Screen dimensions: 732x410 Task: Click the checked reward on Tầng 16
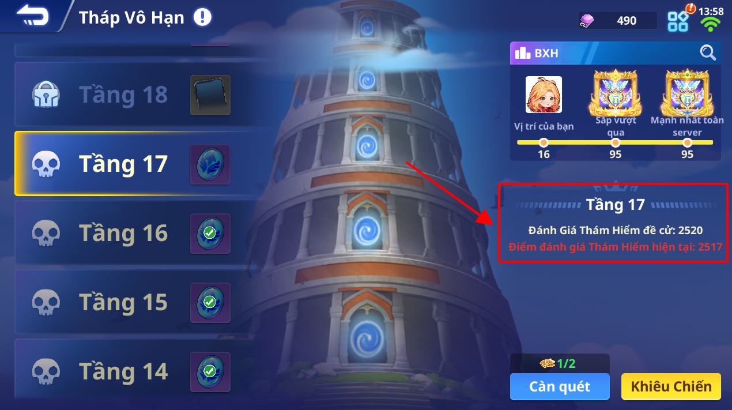coord(210,234)
